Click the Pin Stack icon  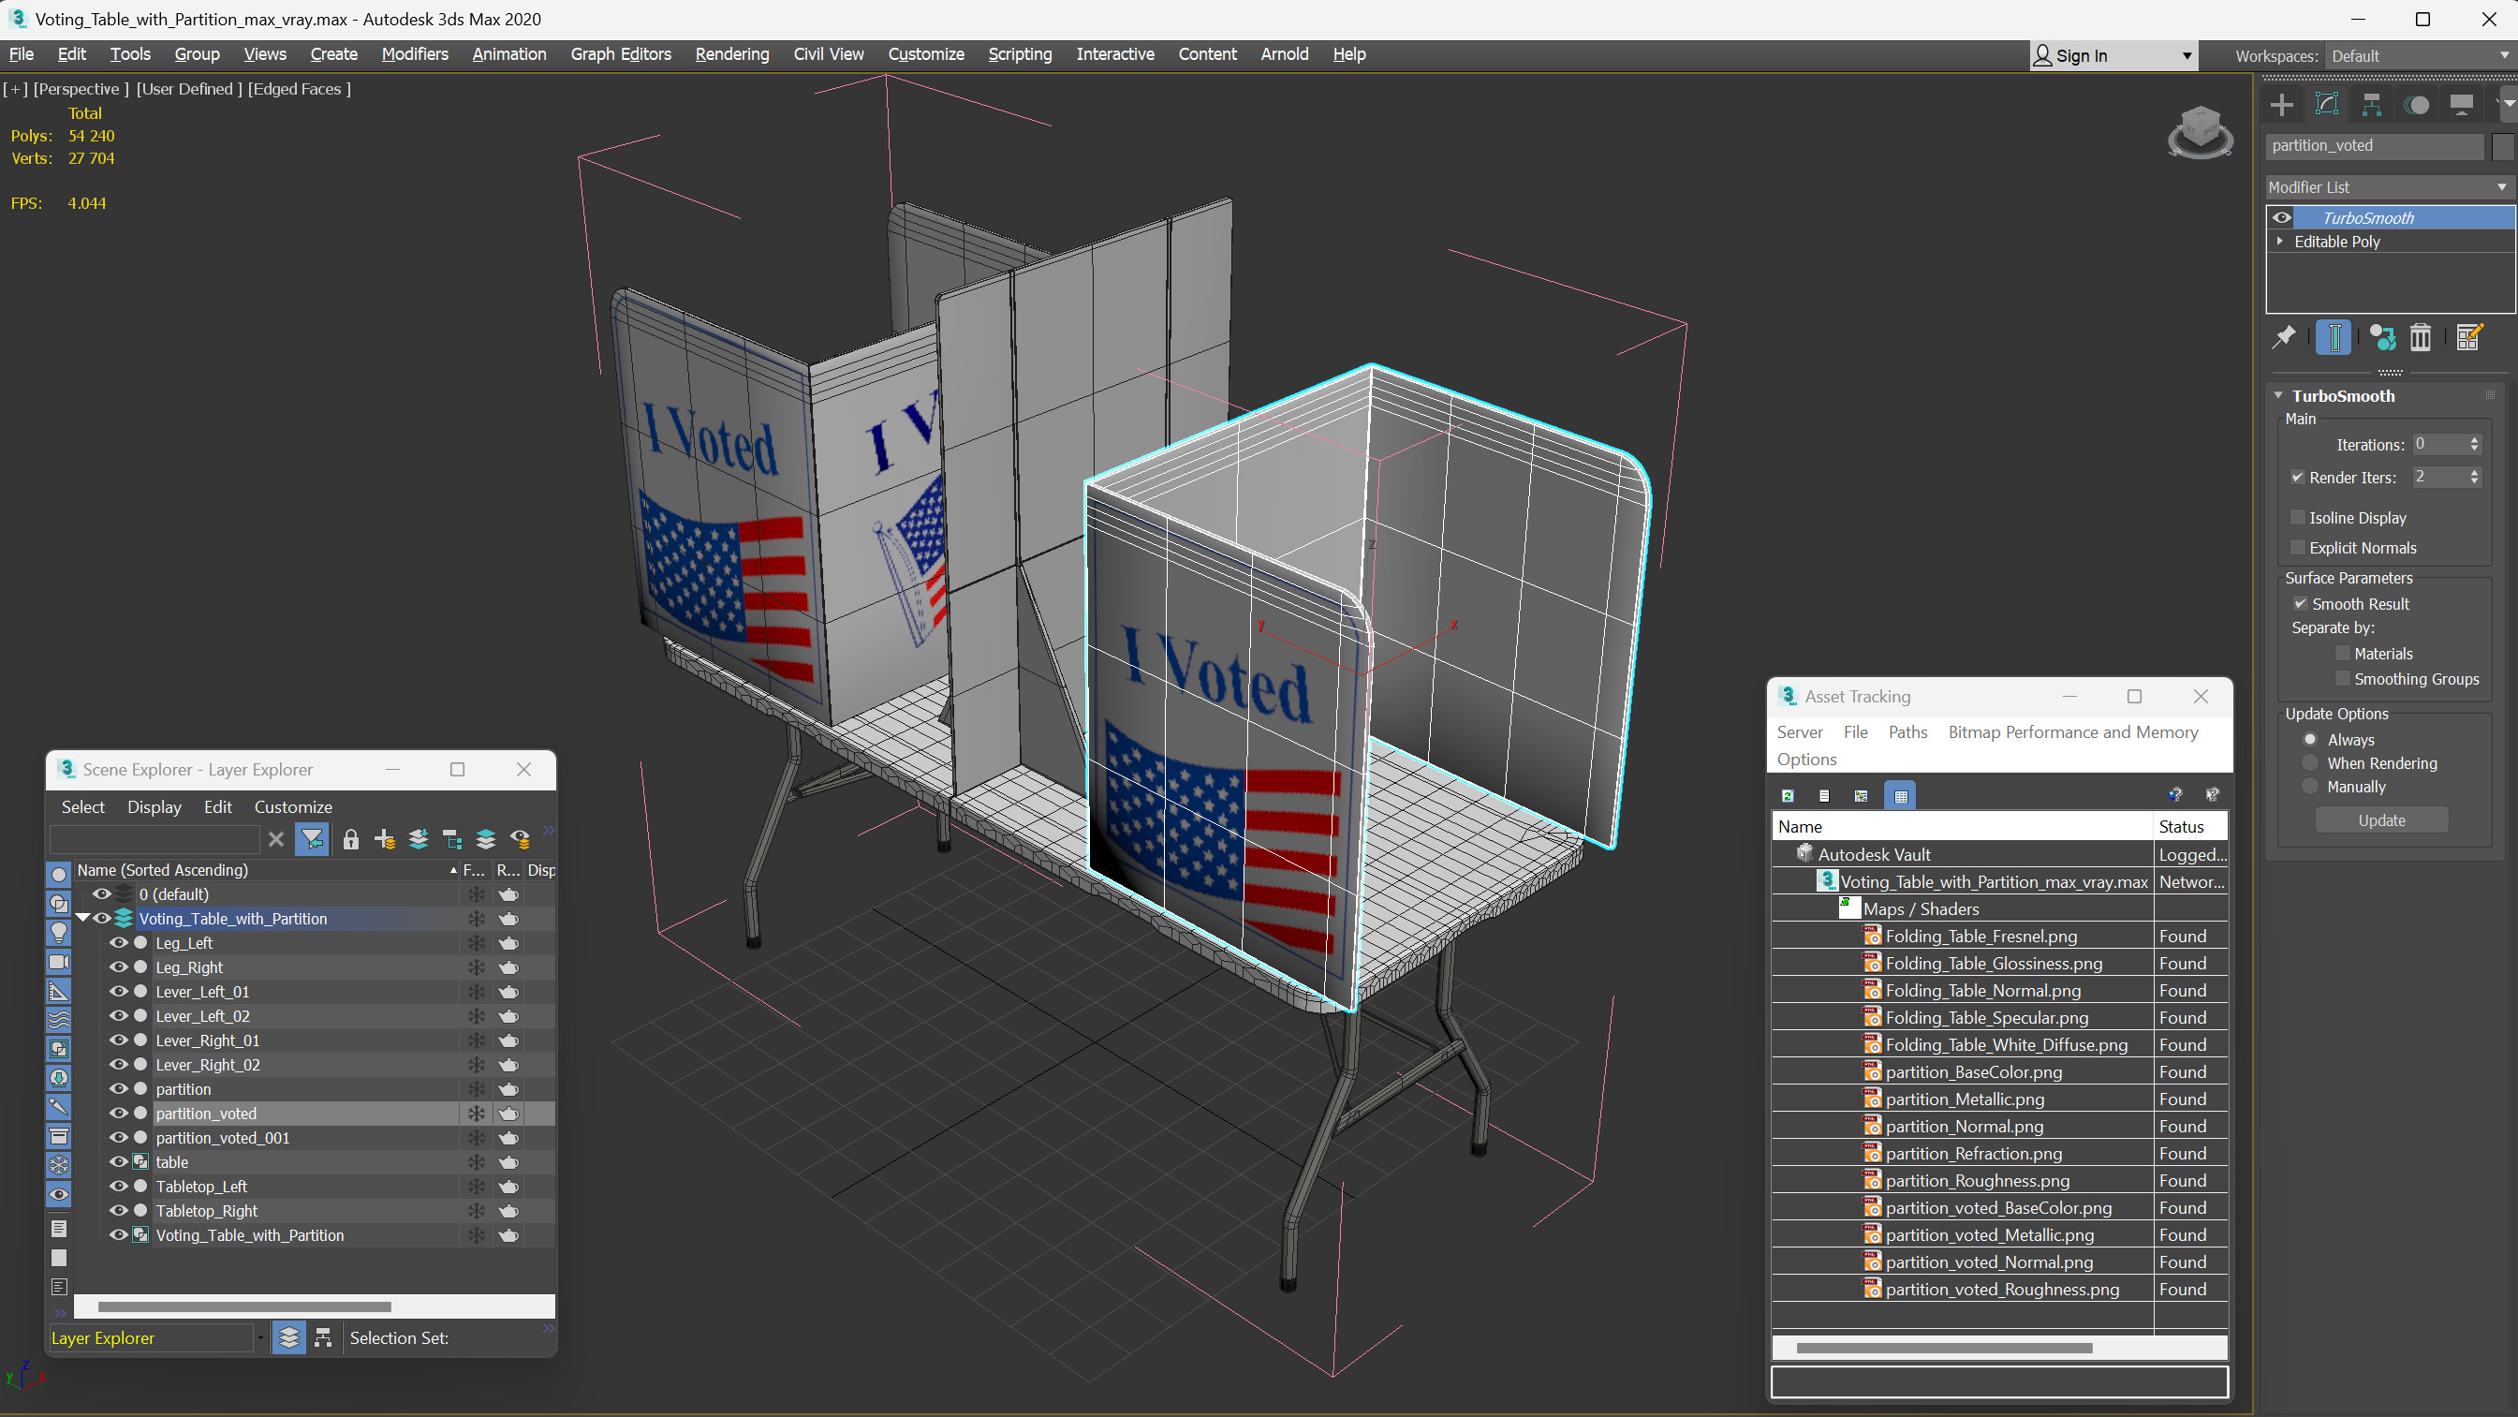[2283, 337]
